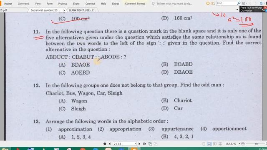This screenshot has height=150, width=267.
Task: Switch to the View ribbon tab
Action: (38, 4)
